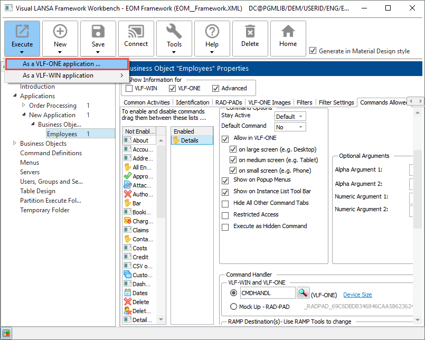Viewport: 425px width, 340px height.
Task: Click the About command icon
Action: pos(127,140)
